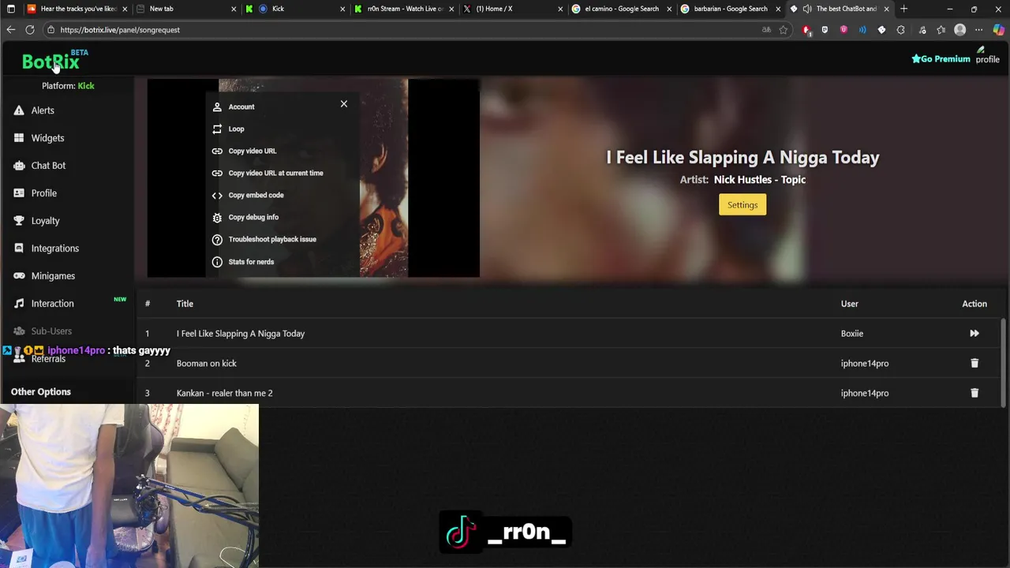Screen dimensions: 1010x568
Task: Open the Profile card icon
Action: [19, 193]
